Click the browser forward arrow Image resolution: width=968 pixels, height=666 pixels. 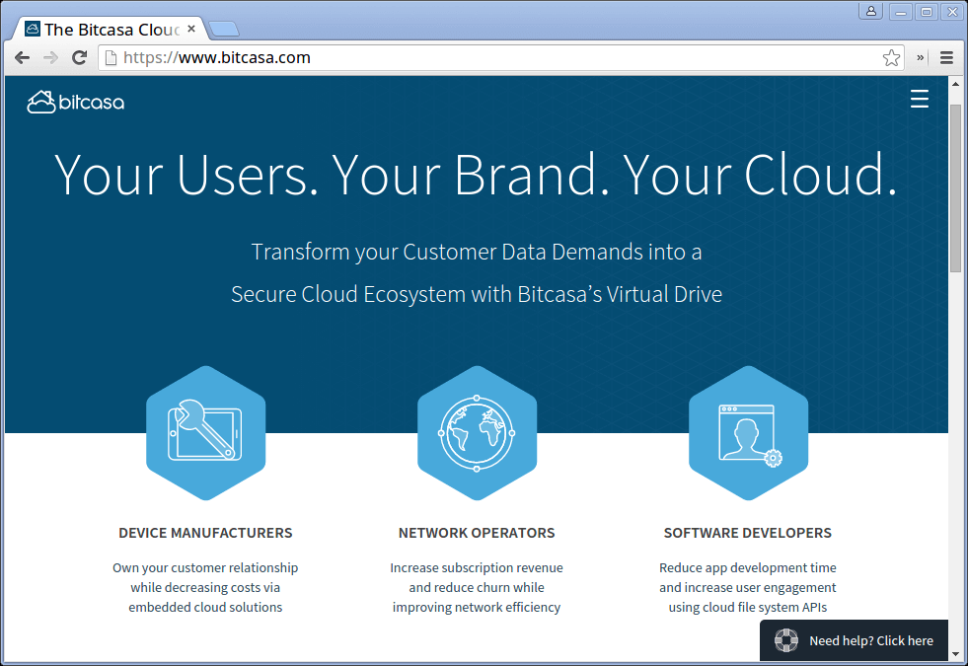pos(50,58)
